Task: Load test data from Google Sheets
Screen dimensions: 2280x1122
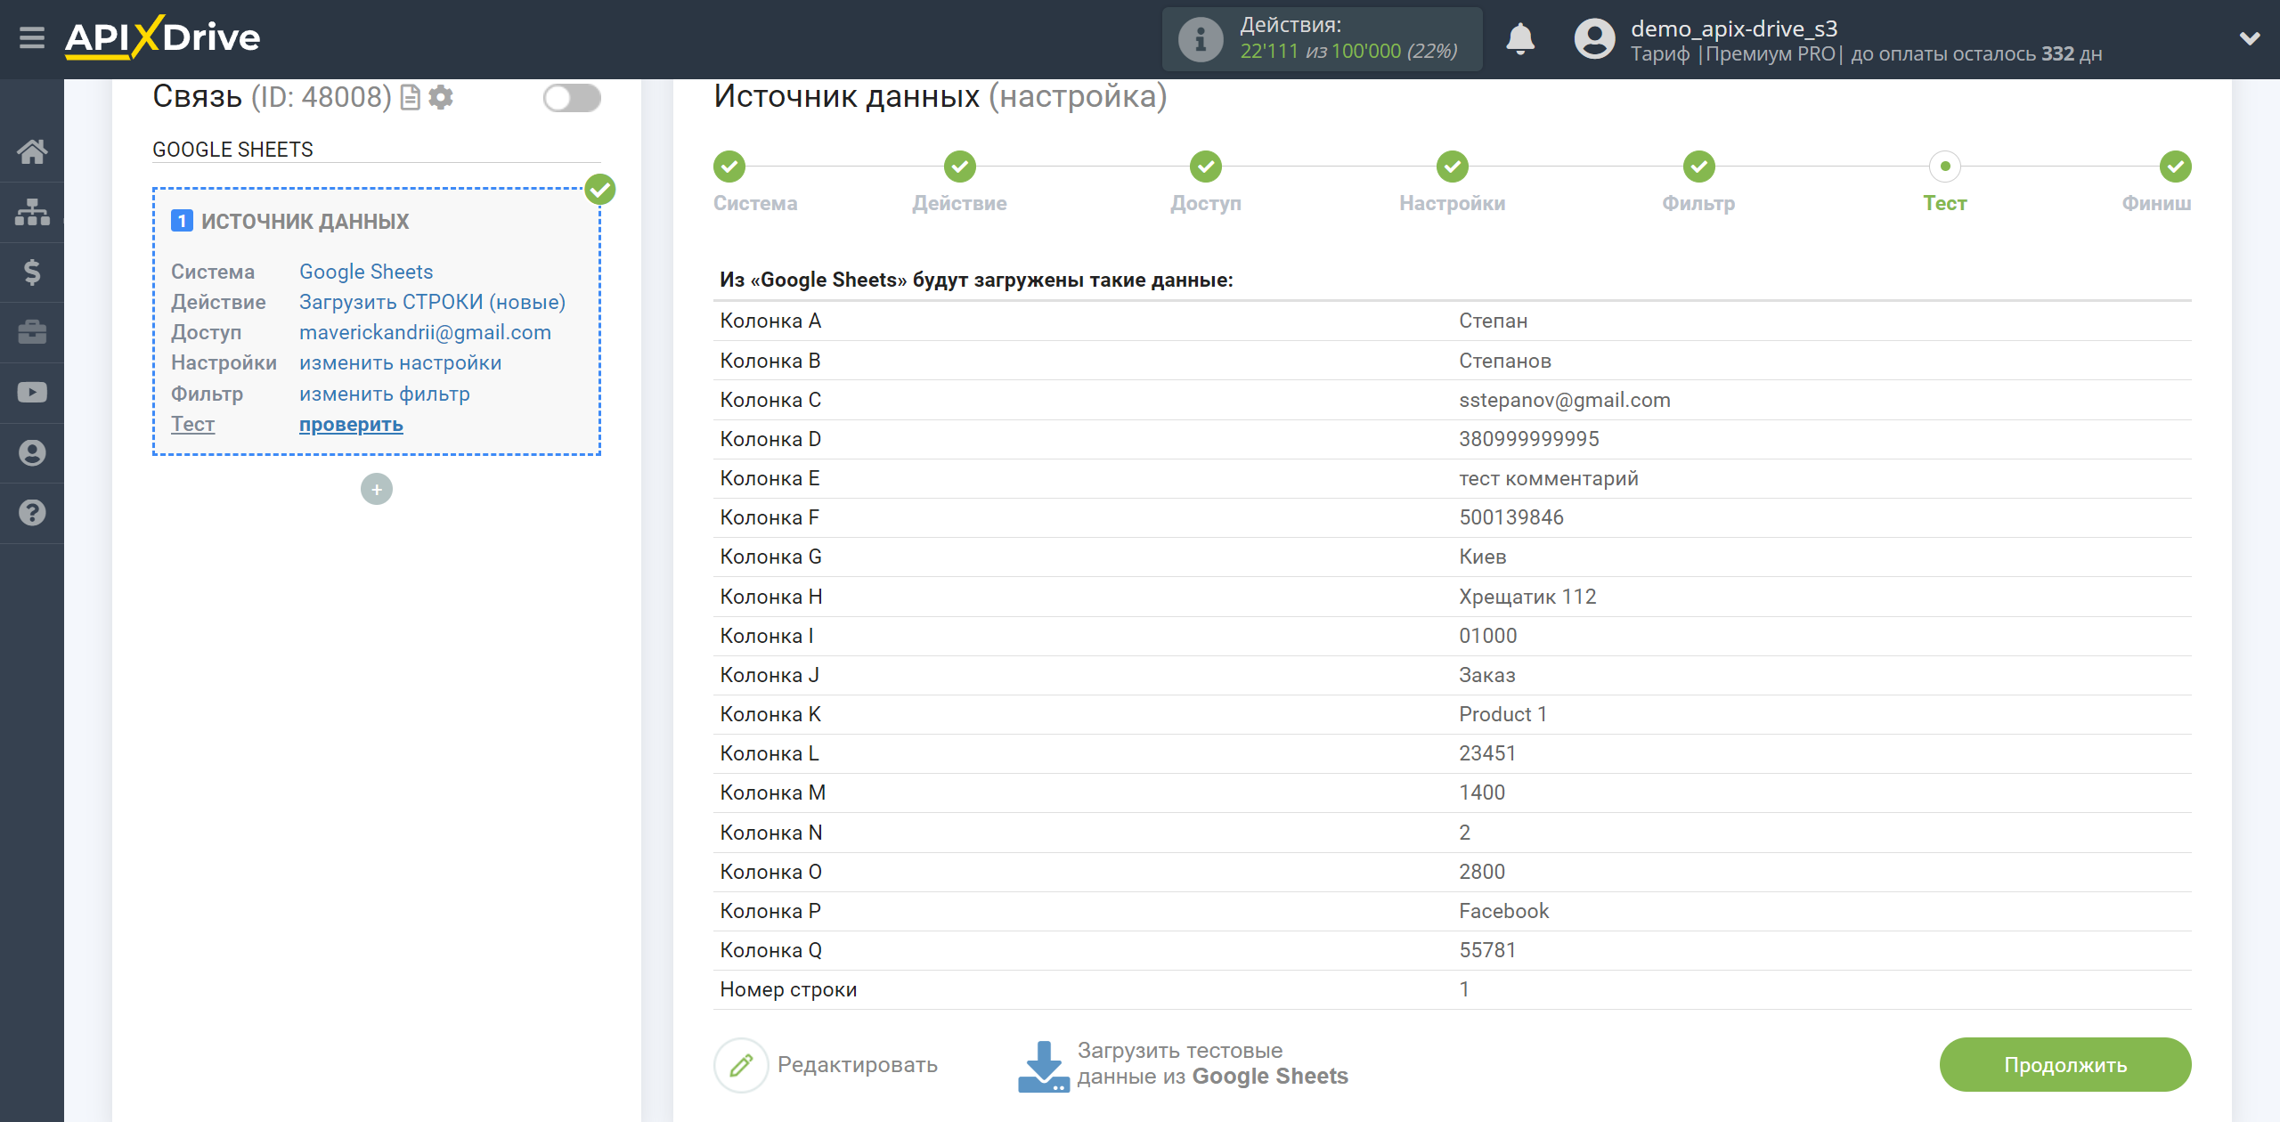Action: click(1183, 1064)
